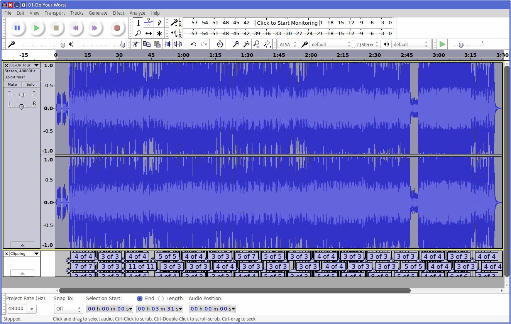Screen dimensions: 511x324
Task: Click the recording meter microphone icon
Action: pyautogui.click(x=174, y=23)
